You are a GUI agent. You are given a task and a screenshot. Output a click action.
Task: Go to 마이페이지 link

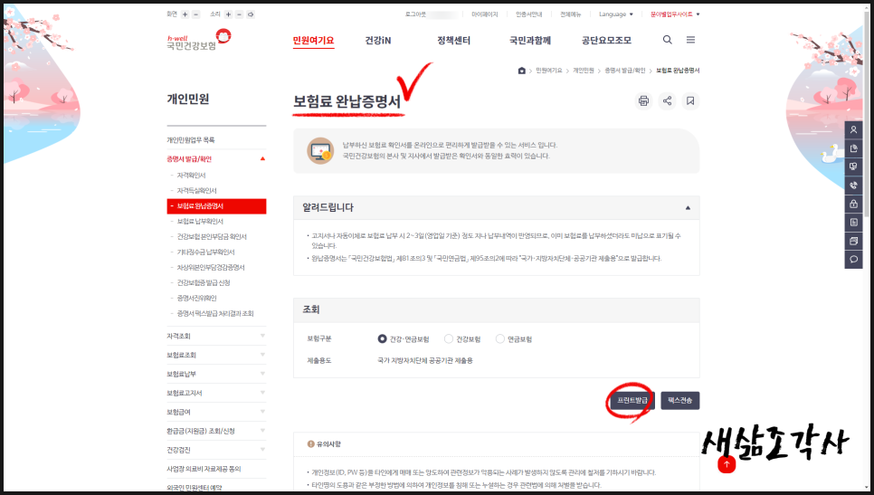click(x=484, y=14)
